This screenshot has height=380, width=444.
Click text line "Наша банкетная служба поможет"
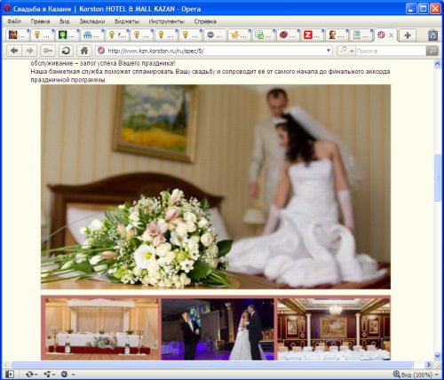coord(210,72)
